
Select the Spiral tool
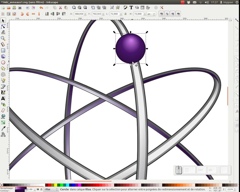pos(3,74)
